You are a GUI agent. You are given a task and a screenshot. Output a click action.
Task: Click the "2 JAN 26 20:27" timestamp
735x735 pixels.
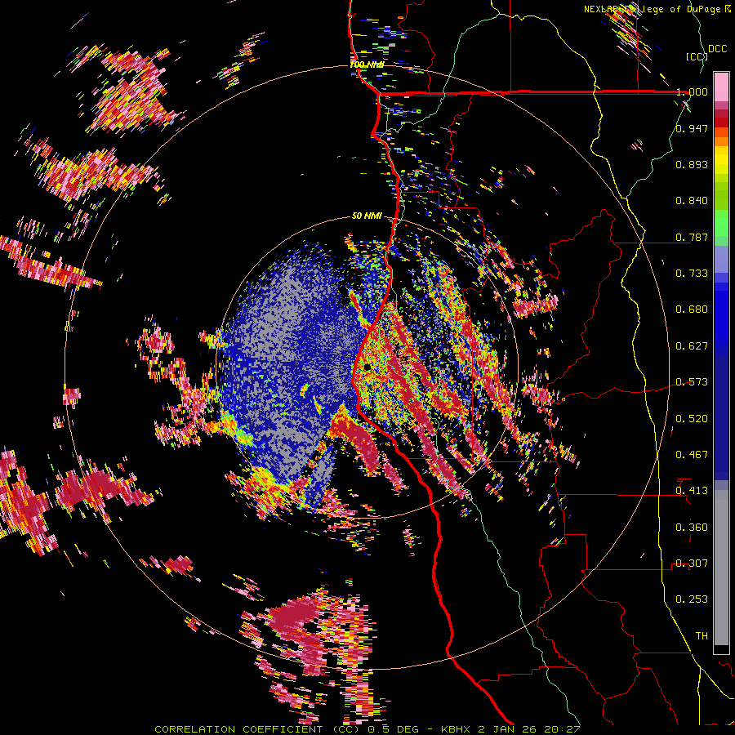[529, 729]
